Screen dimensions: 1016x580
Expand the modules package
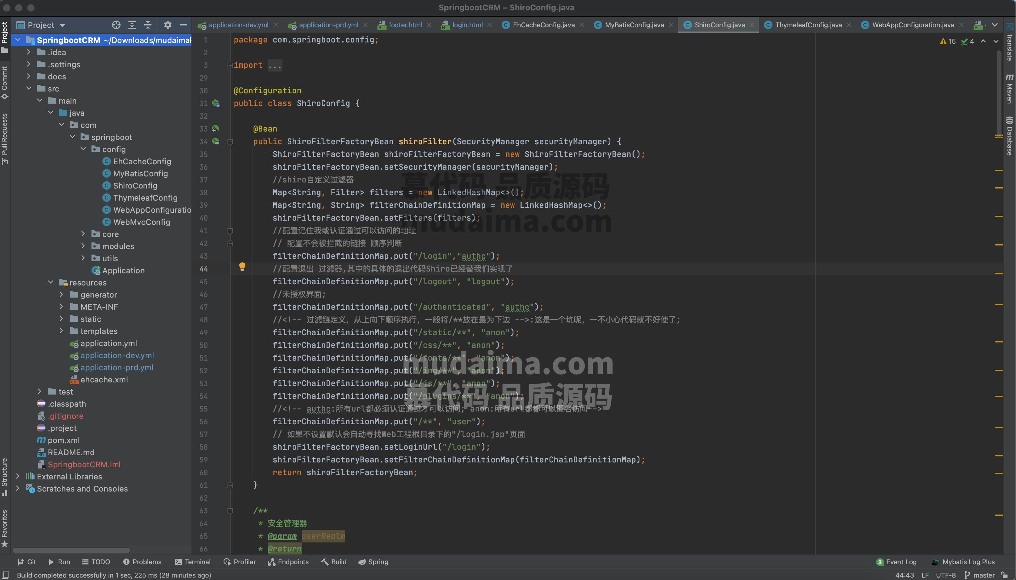(x=83, y=246)
